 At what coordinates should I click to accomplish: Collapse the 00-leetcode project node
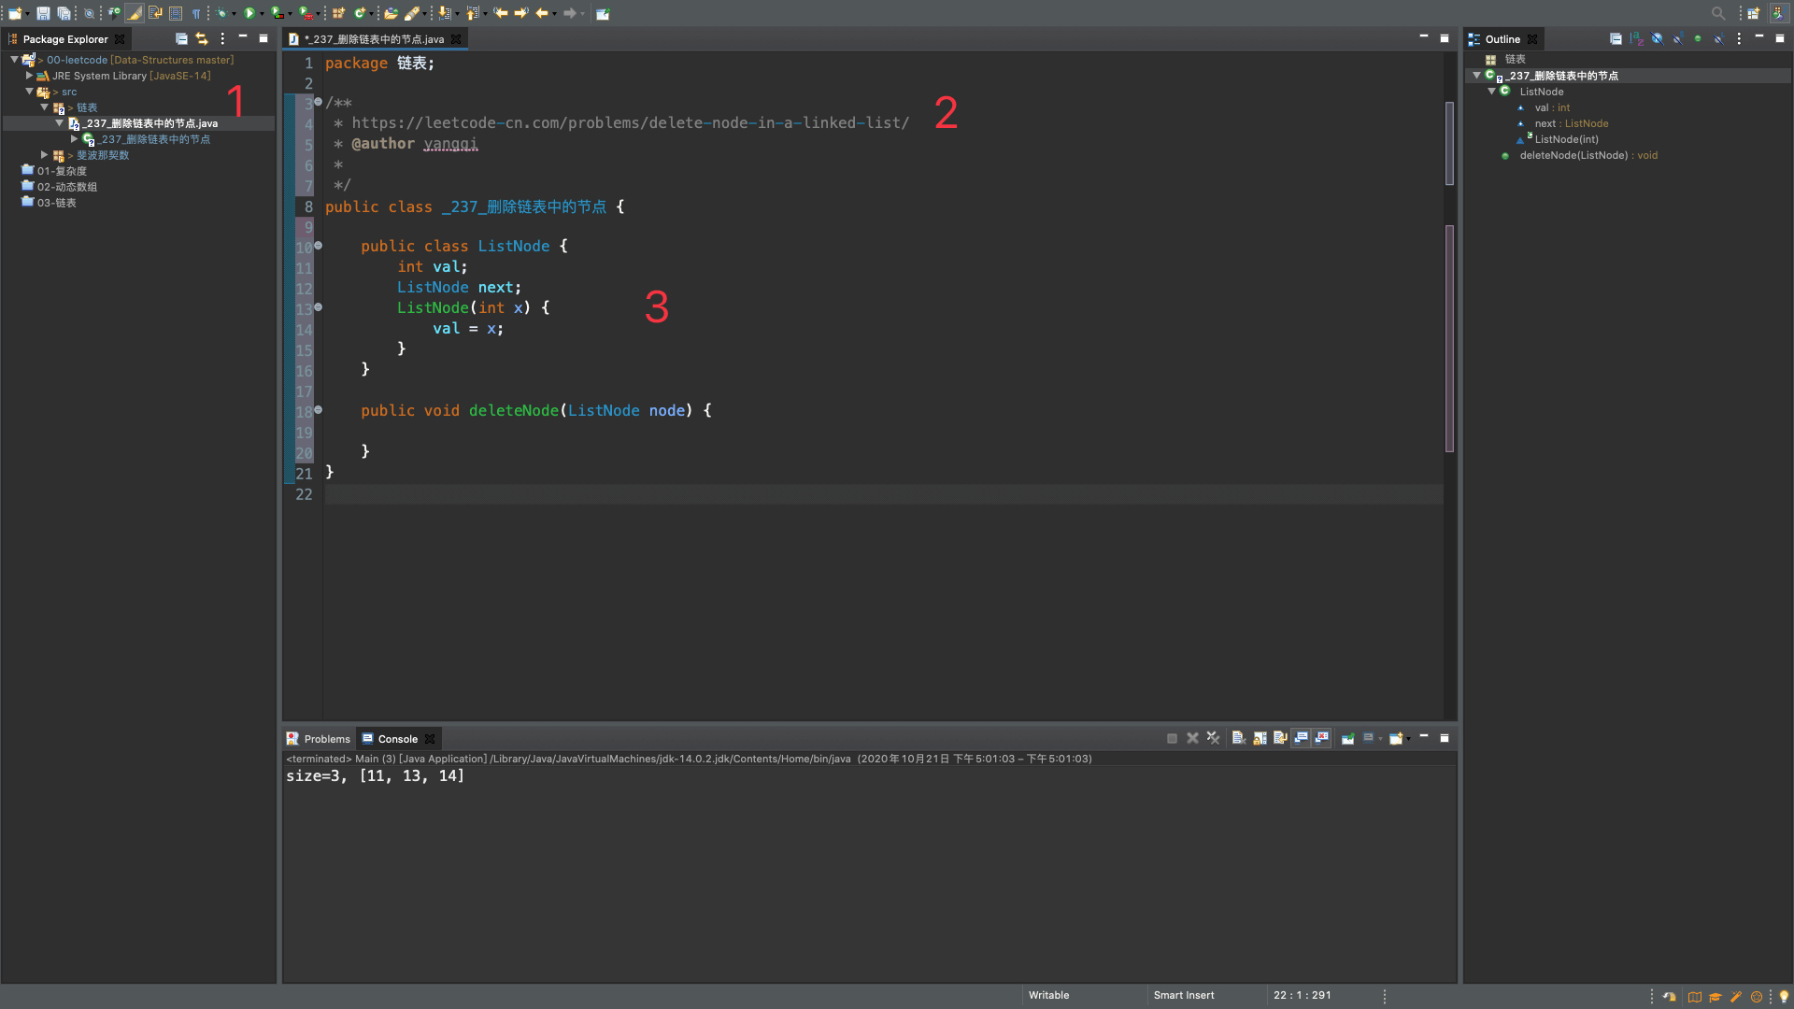point(14,59)
